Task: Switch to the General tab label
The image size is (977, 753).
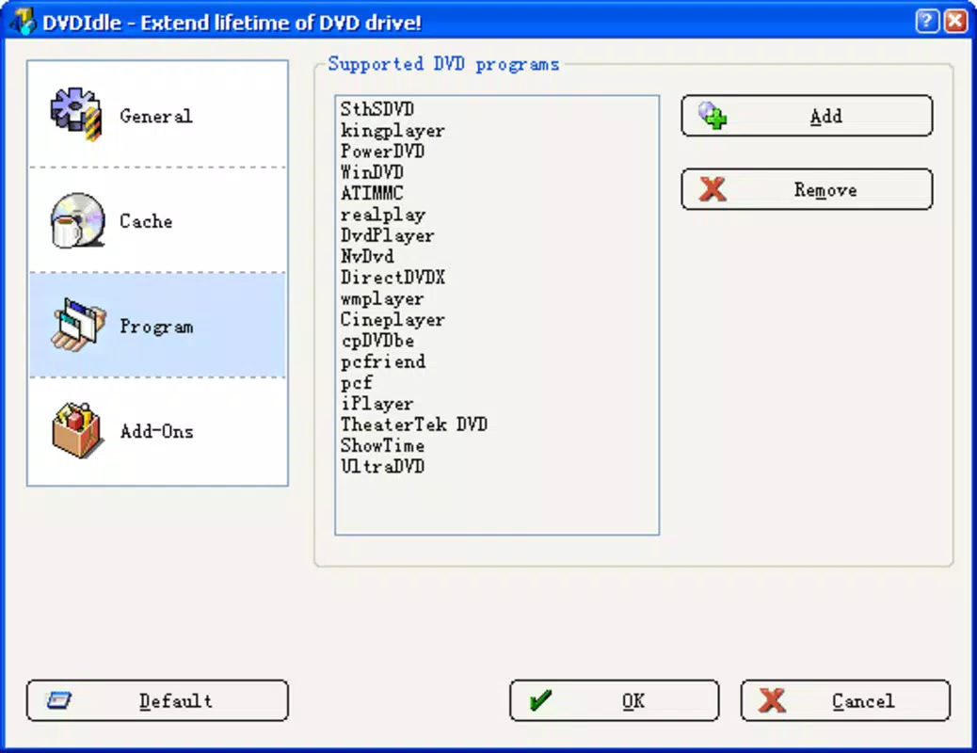Action: [x=156, y=116]
